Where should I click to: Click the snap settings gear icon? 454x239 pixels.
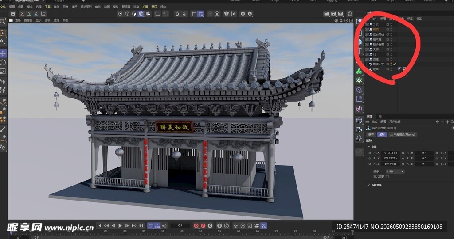pyautogui.click(x=184, y=14)
